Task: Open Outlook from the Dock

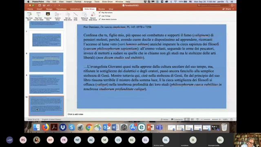Action: pyautogui.click(x=106, y=127)
